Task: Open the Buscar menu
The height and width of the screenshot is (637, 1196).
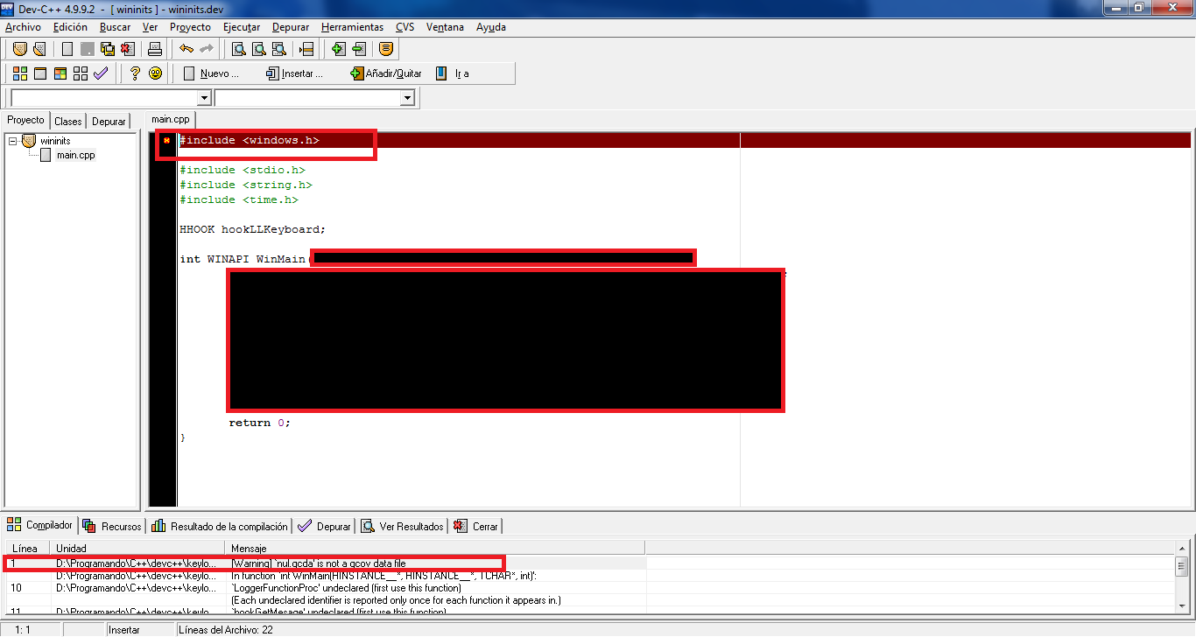Action: click(115, 27)
